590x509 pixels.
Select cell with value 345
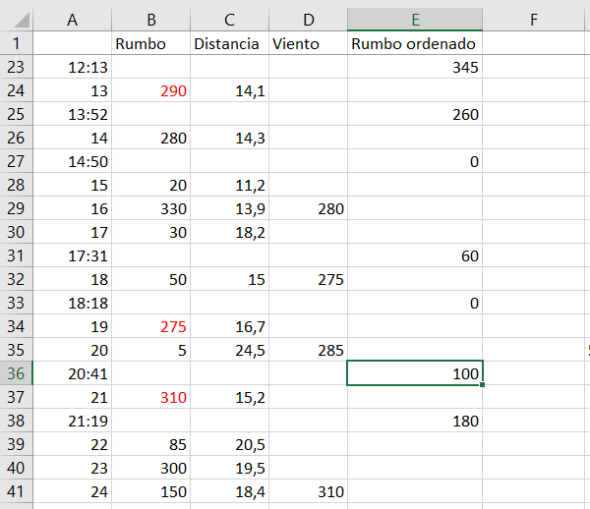(415, 67)
